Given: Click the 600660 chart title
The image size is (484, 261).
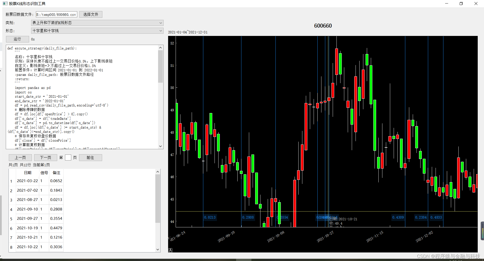Looking at the screenshot, I should pos(323,26).
